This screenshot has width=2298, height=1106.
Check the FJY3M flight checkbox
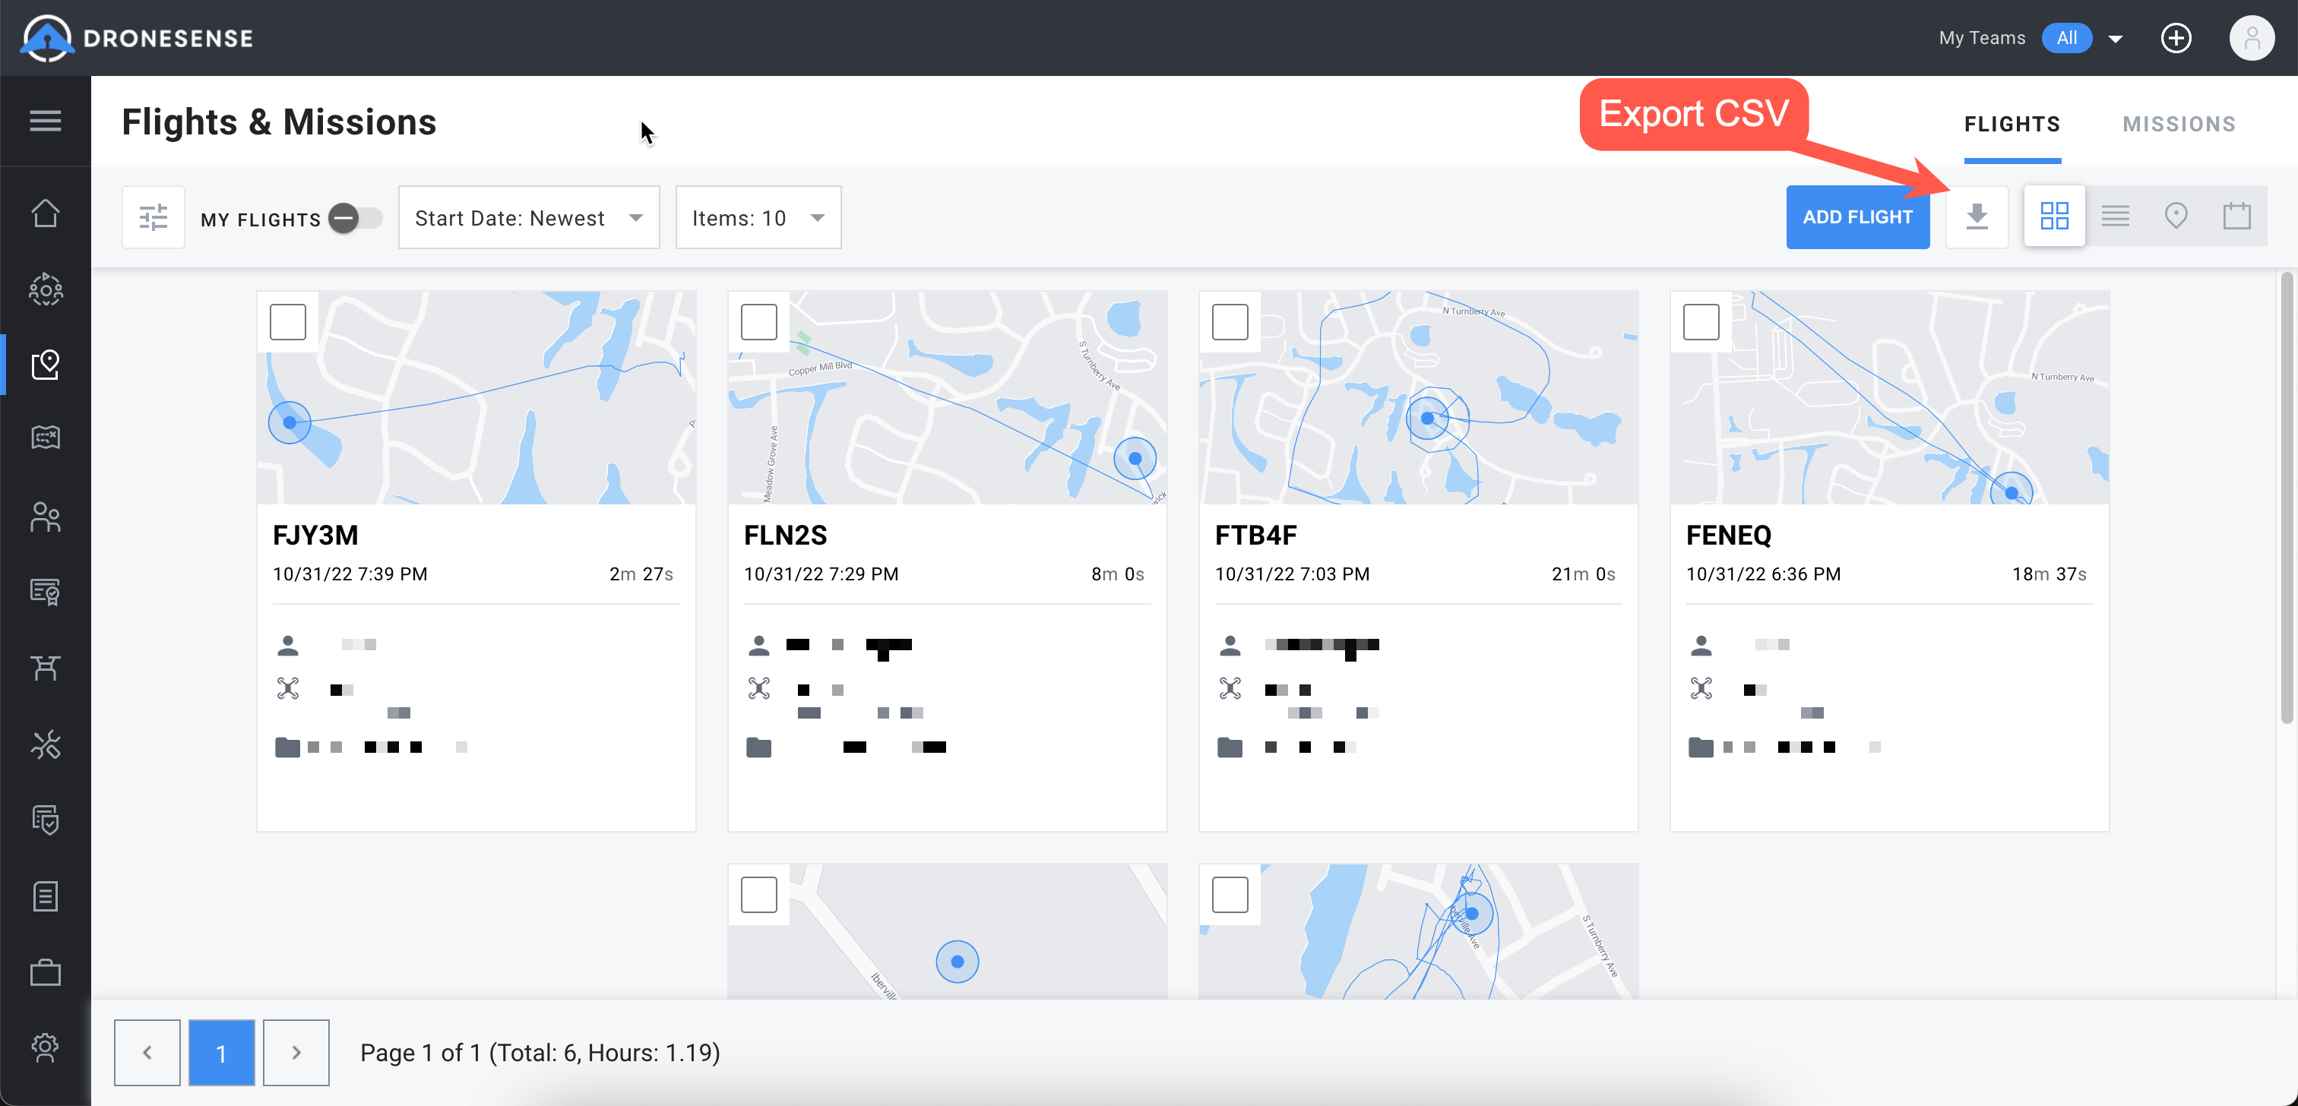tap(288, 322)
